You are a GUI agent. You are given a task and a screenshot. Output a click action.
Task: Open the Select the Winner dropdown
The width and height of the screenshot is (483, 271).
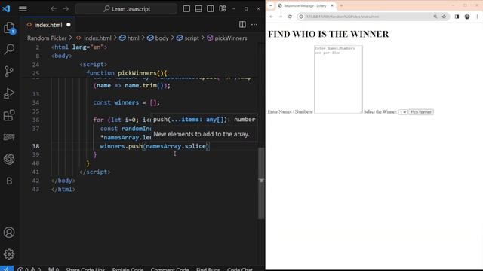click(x=403, y=112)
